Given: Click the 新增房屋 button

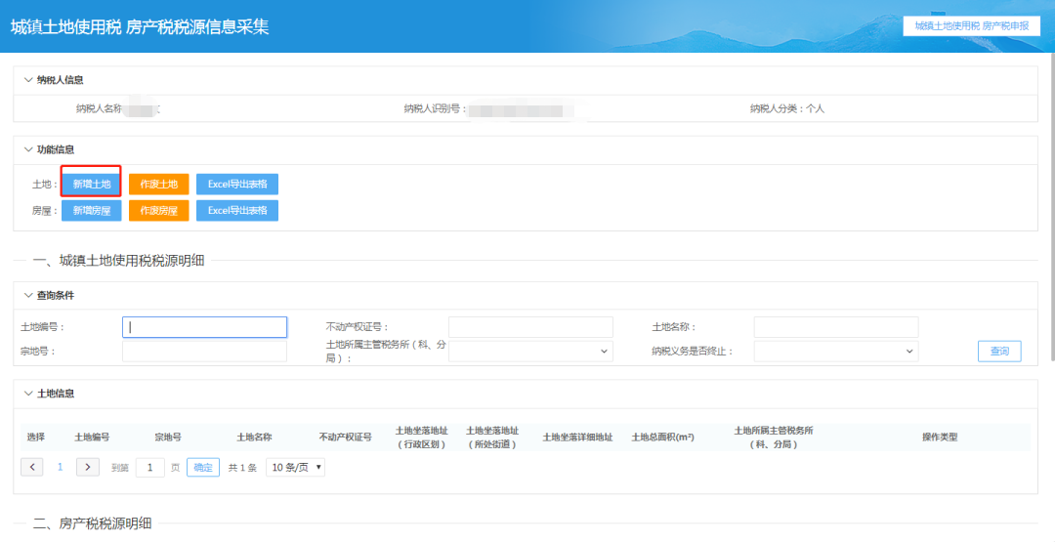Looking at the screenshot, I should 92,211.
